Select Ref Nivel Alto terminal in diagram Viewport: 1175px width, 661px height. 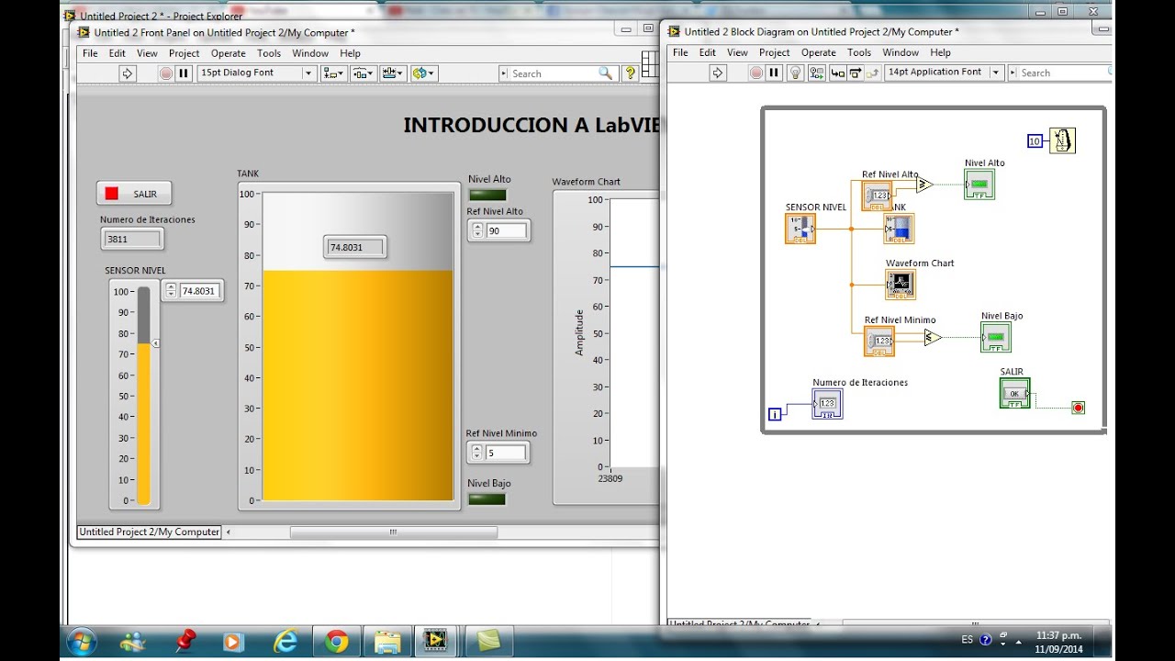878,196
